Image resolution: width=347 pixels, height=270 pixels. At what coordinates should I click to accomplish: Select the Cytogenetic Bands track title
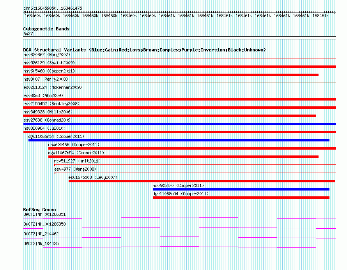click(x=46, y=29)
